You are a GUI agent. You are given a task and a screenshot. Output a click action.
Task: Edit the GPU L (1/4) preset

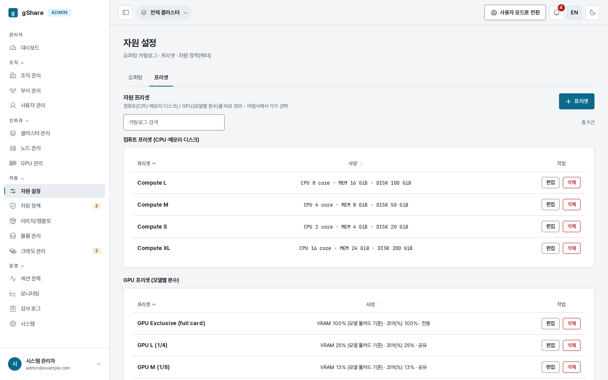(x=550, y=345)
